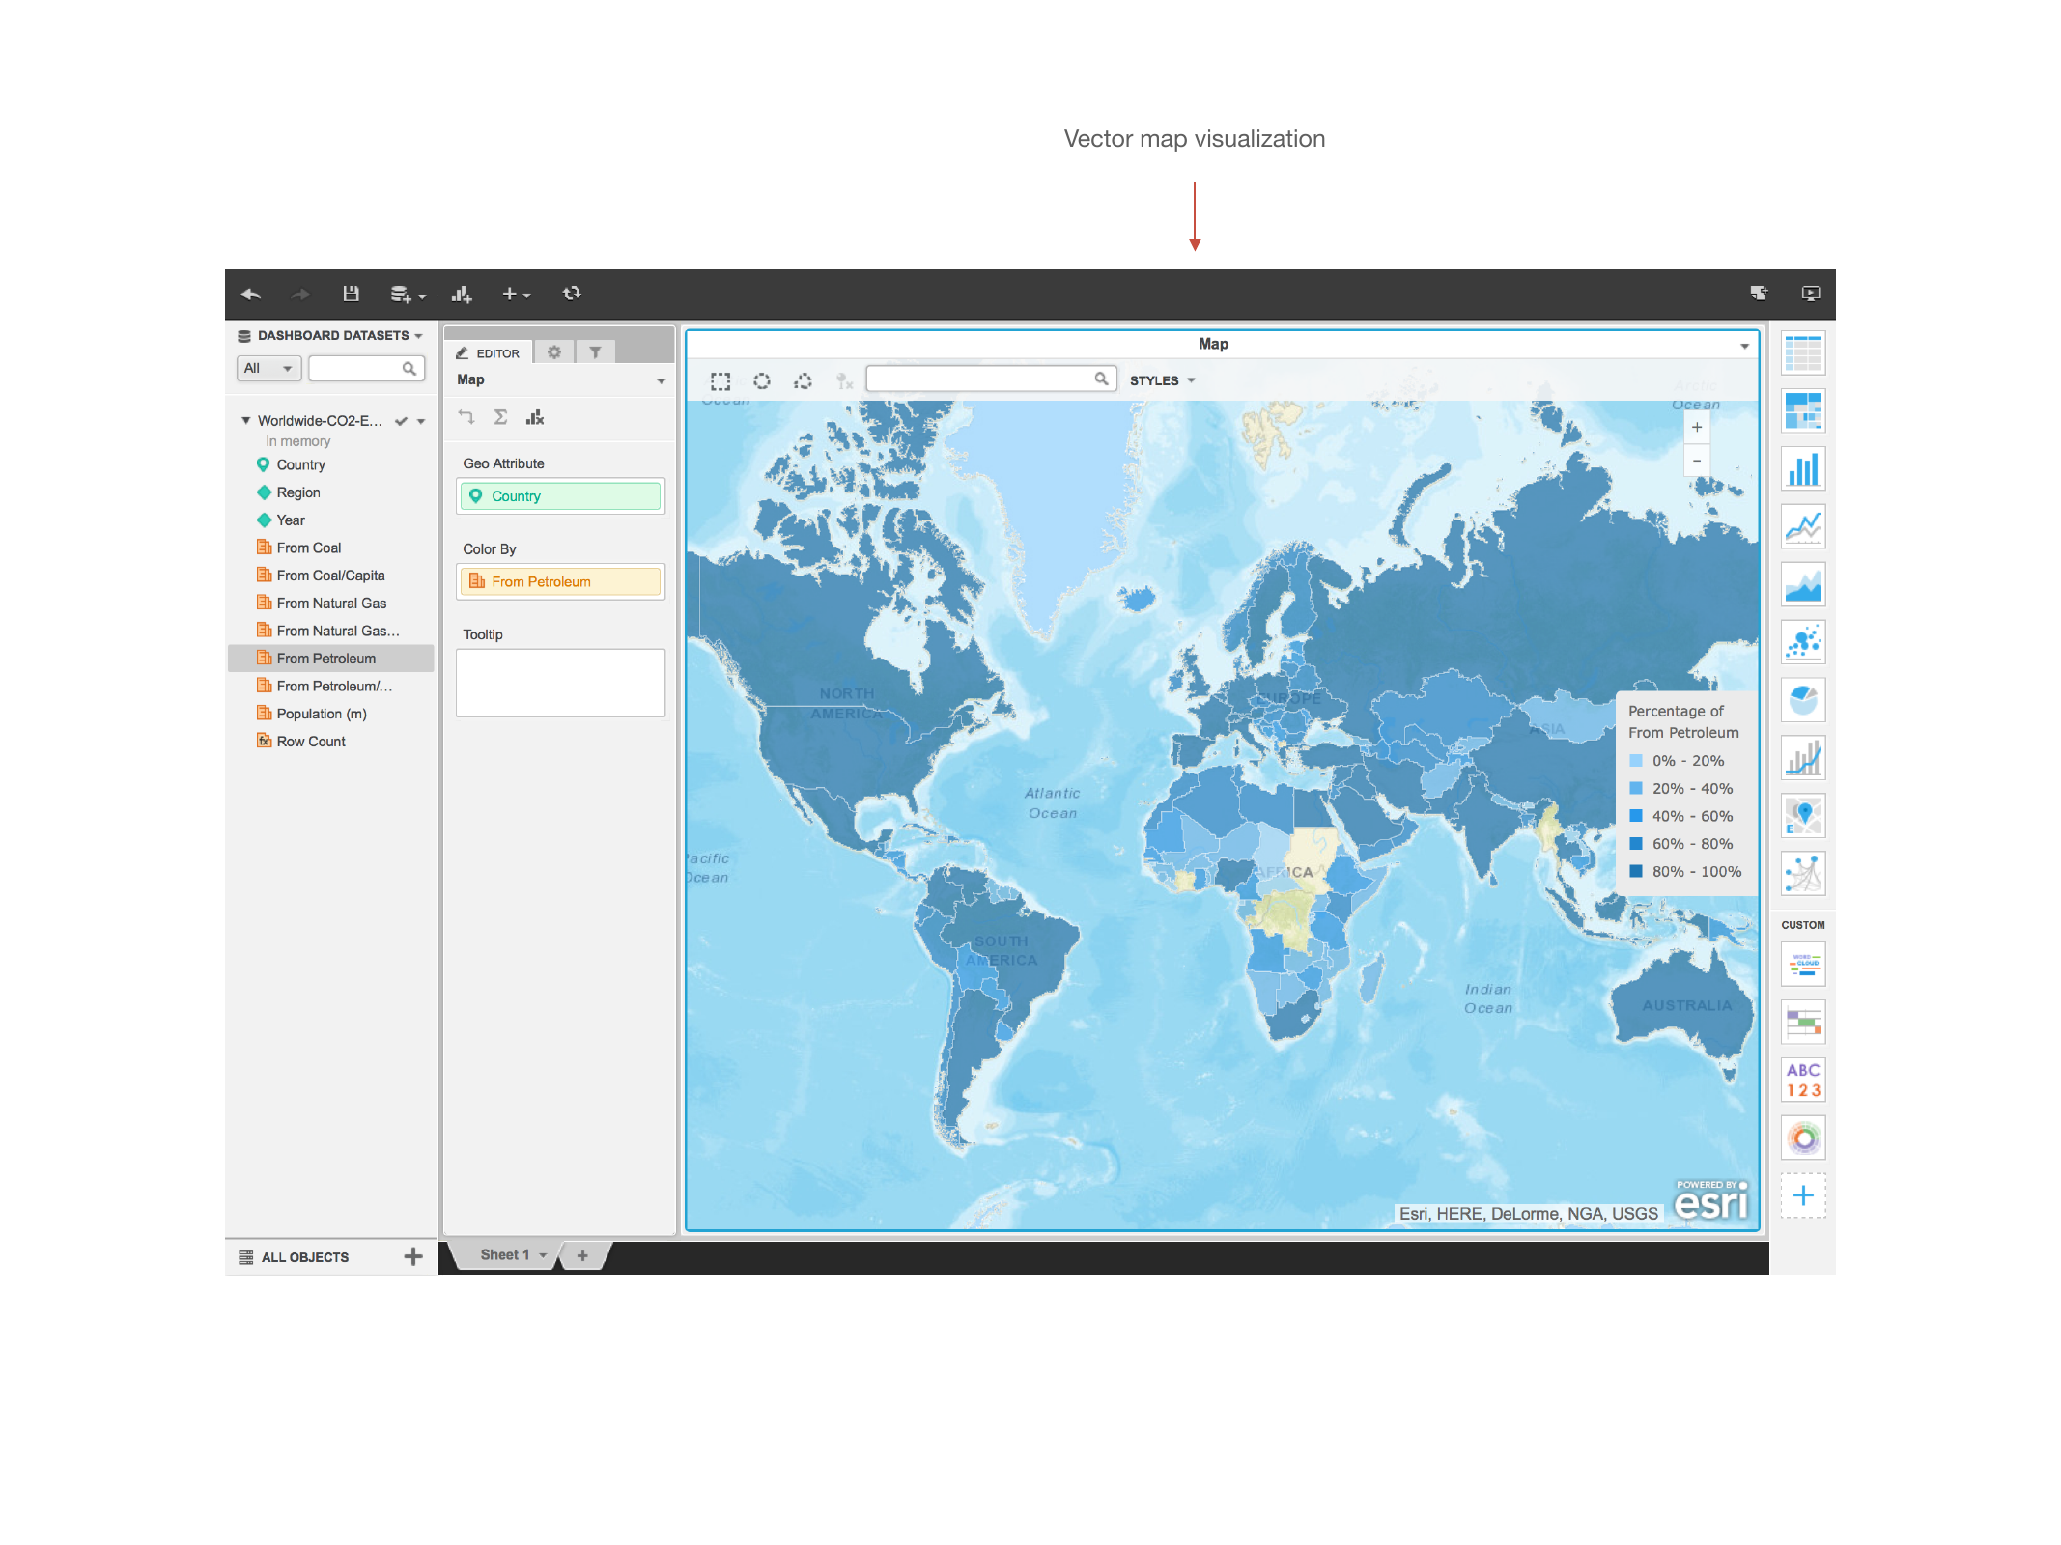Add a new custom visualization
2061x1545 pixels.
pyautogui.click(x=1803, y=1195)
